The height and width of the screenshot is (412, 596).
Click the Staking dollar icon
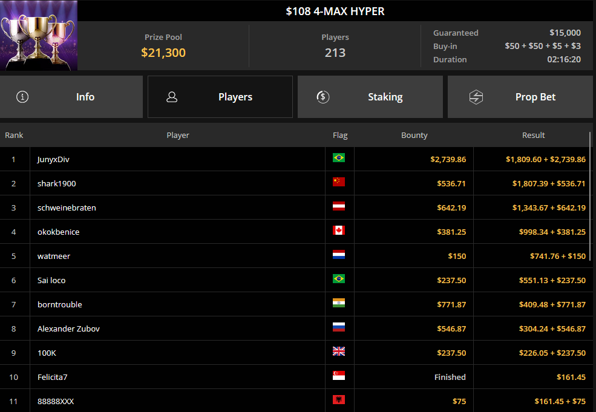323,97
